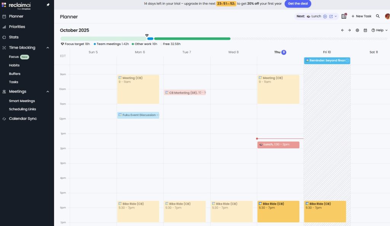Select the Thu 9 day header
Image resolution: width=390 pixels, height=226 pixels.
click(280, 52)
